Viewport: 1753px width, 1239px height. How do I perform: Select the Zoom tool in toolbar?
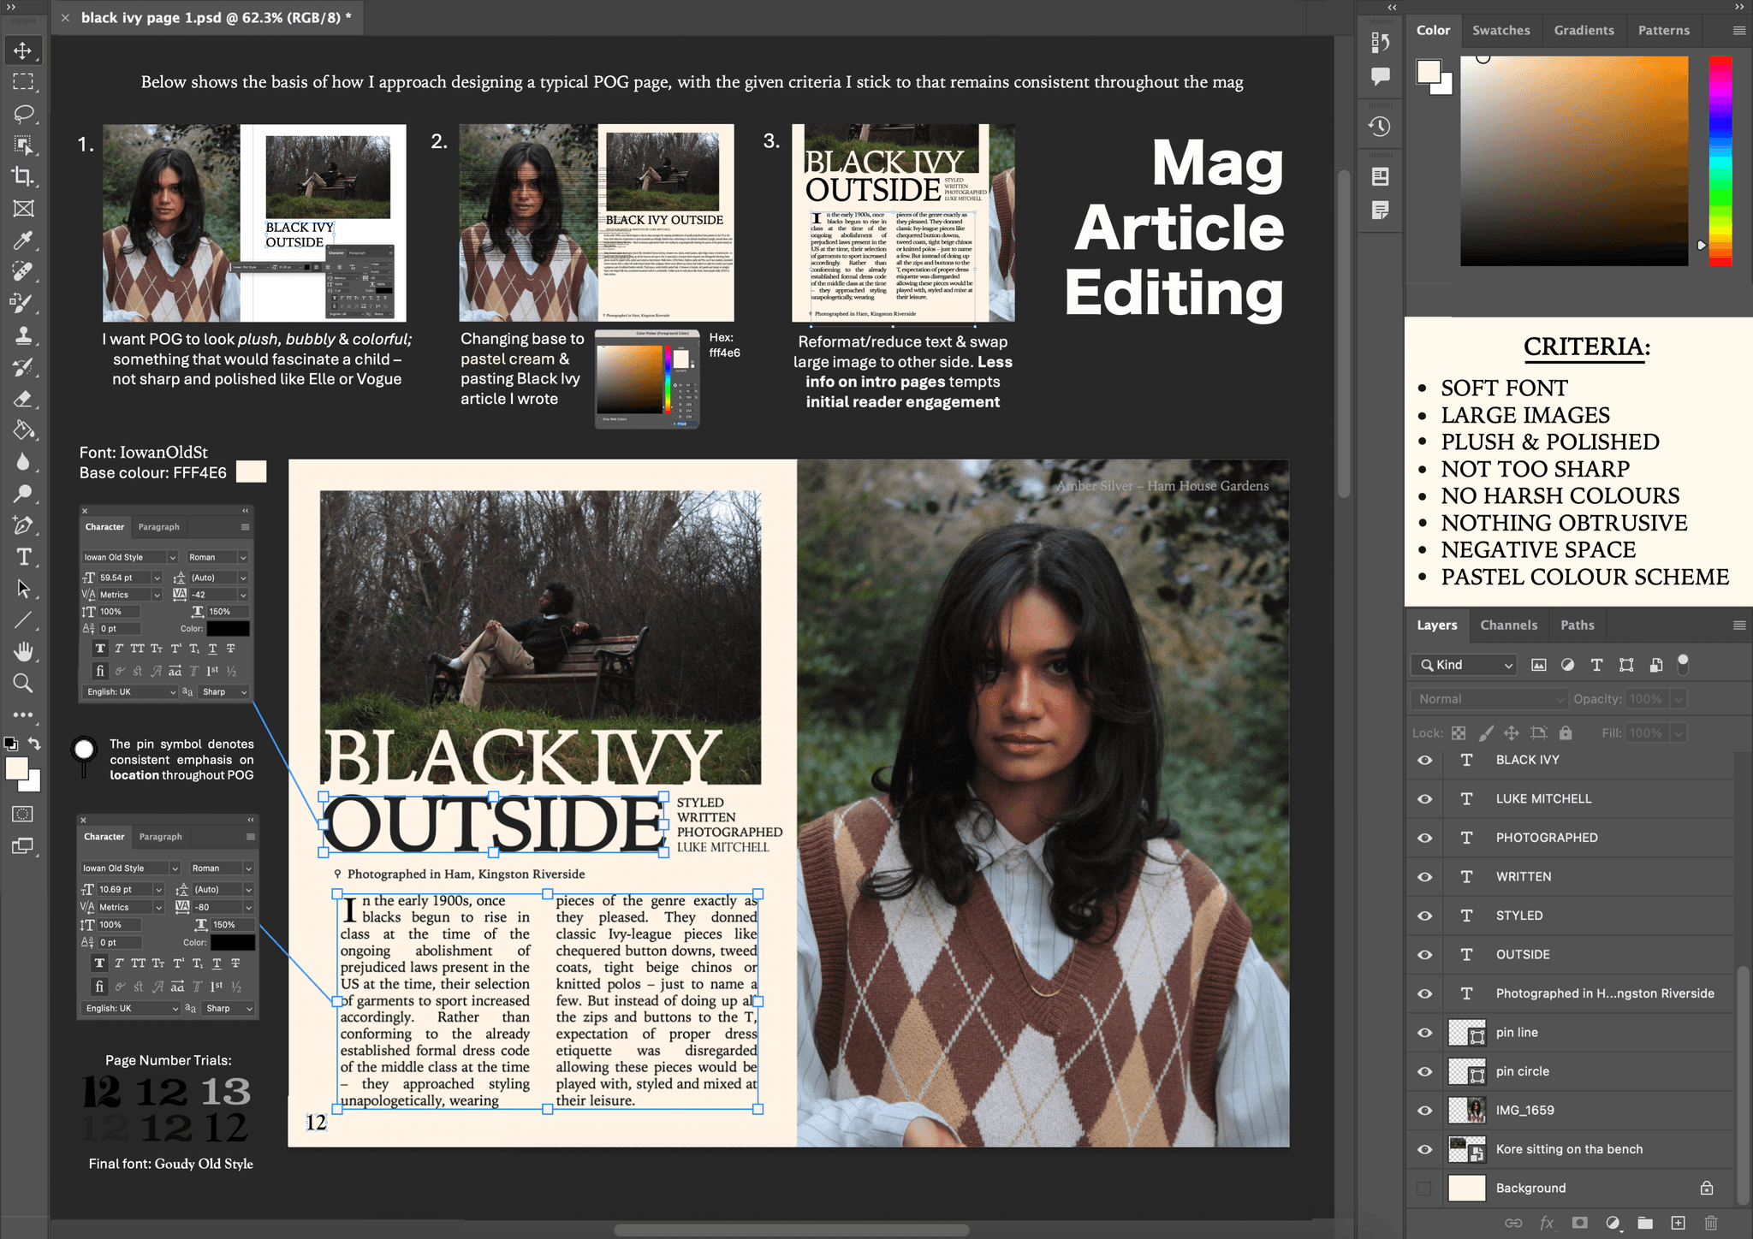23,683
